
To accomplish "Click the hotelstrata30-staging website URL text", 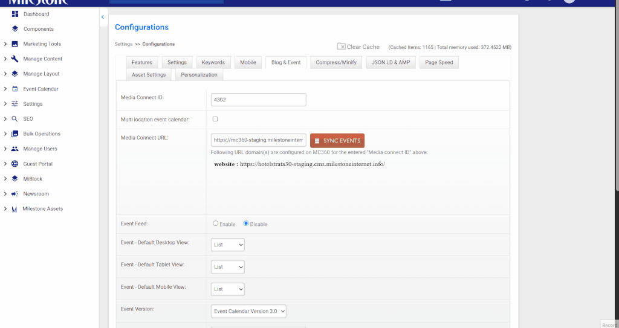I will (313, 164).
